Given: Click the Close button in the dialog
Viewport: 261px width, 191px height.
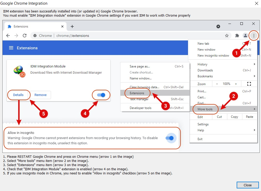Looking at the screenshot, I should pyautogui.click(x=248, y=185).
